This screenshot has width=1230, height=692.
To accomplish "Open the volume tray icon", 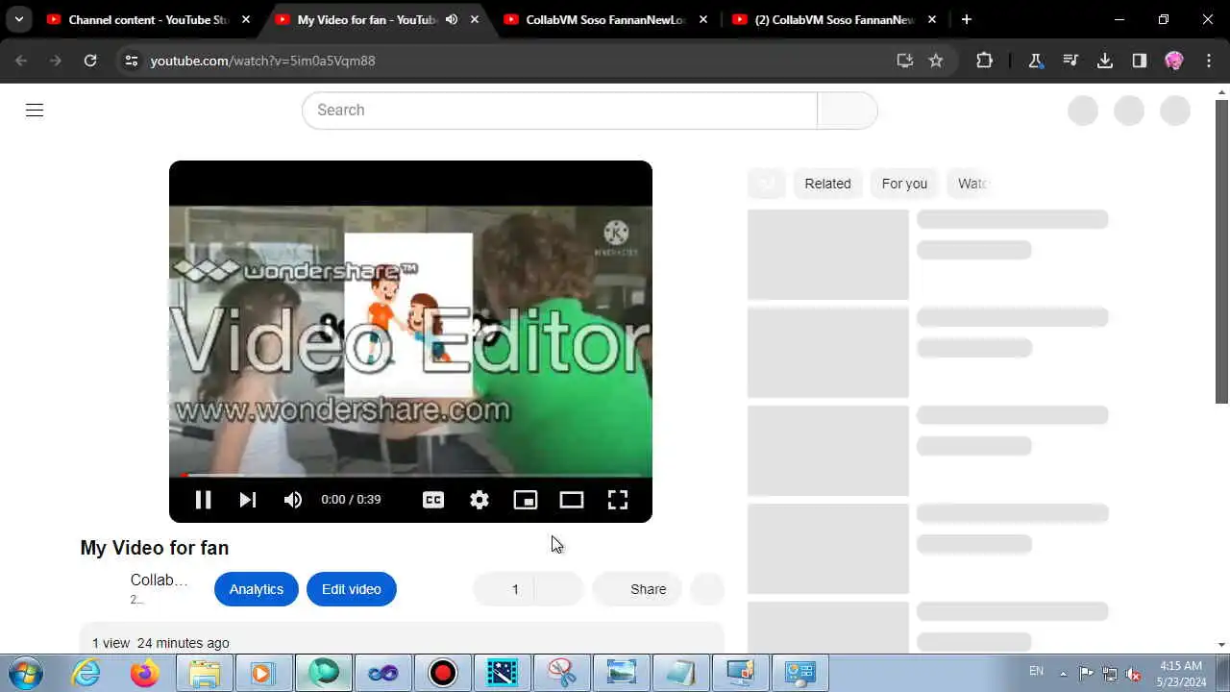I will [1134, 673].
